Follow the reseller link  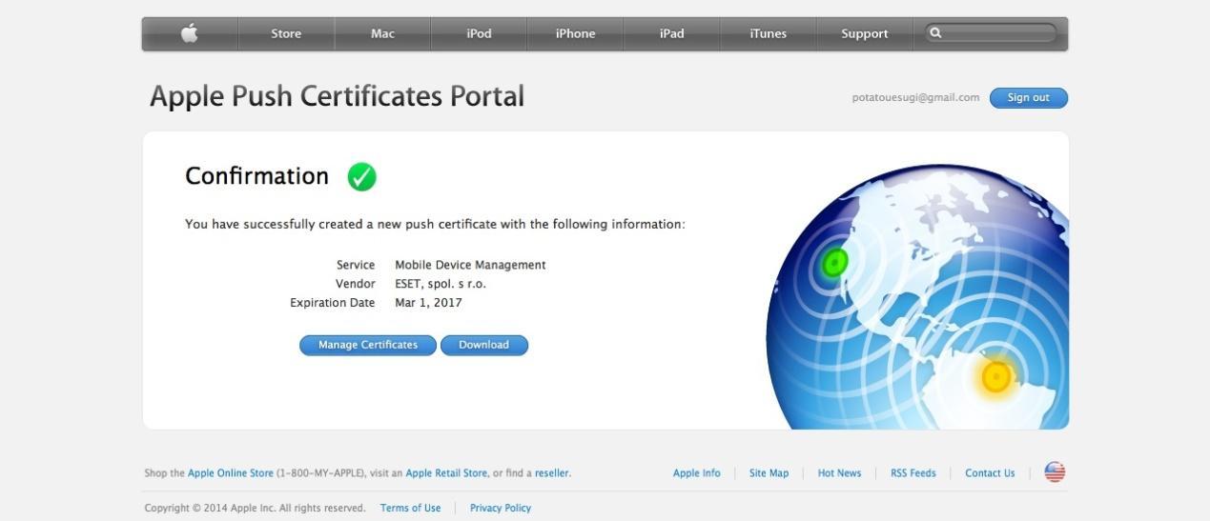[x=552, y=473]
